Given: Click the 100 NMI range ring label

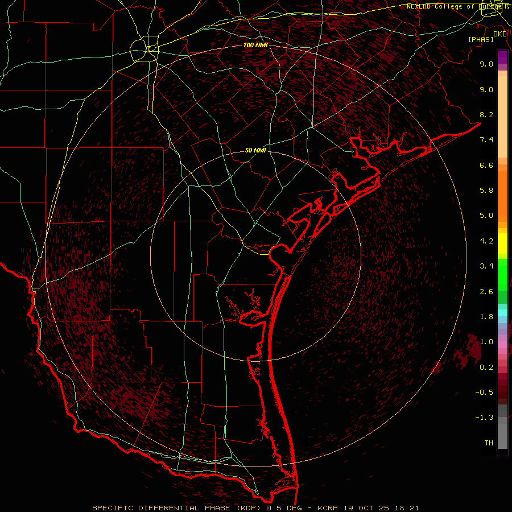Looking at the screenshot, I should (255, 45).
